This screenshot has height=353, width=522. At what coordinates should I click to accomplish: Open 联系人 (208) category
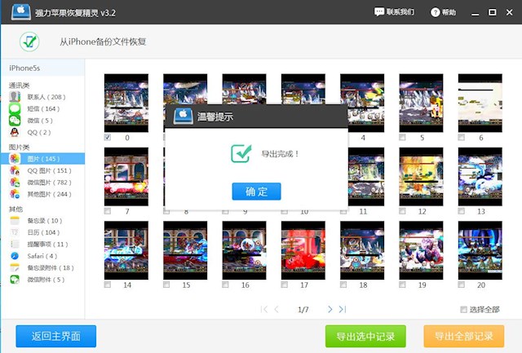click(42, 97)
